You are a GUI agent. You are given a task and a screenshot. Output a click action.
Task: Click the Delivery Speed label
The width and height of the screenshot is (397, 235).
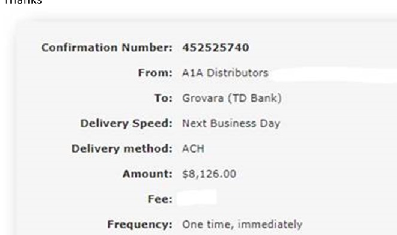[126, 123]
